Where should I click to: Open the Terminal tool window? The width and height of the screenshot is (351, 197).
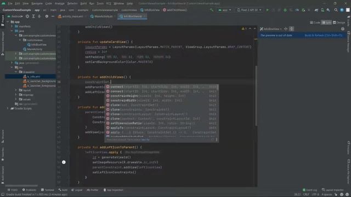(x=48, y=190)
